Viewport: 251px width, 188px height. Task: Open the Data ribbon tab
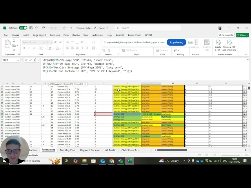(x=66, y=35)
